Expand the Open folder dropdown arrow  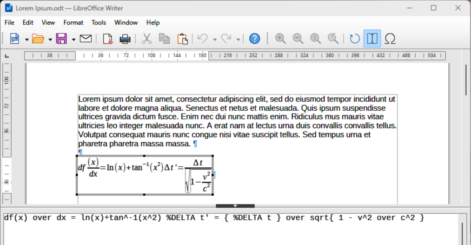click(50, 40)
